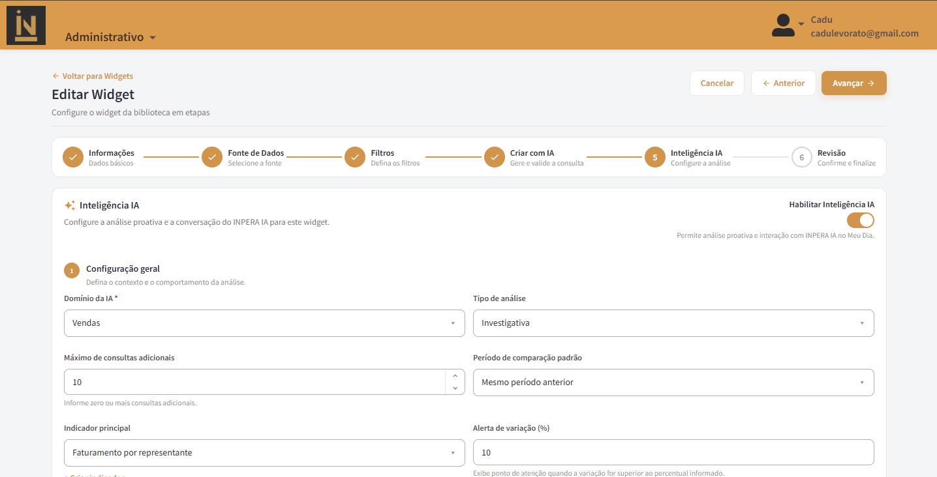Click the Fonte de Dados step checkmark circle
Image resolution: width=937 pixels, height=477 pixels.
(x=212, y=157)
